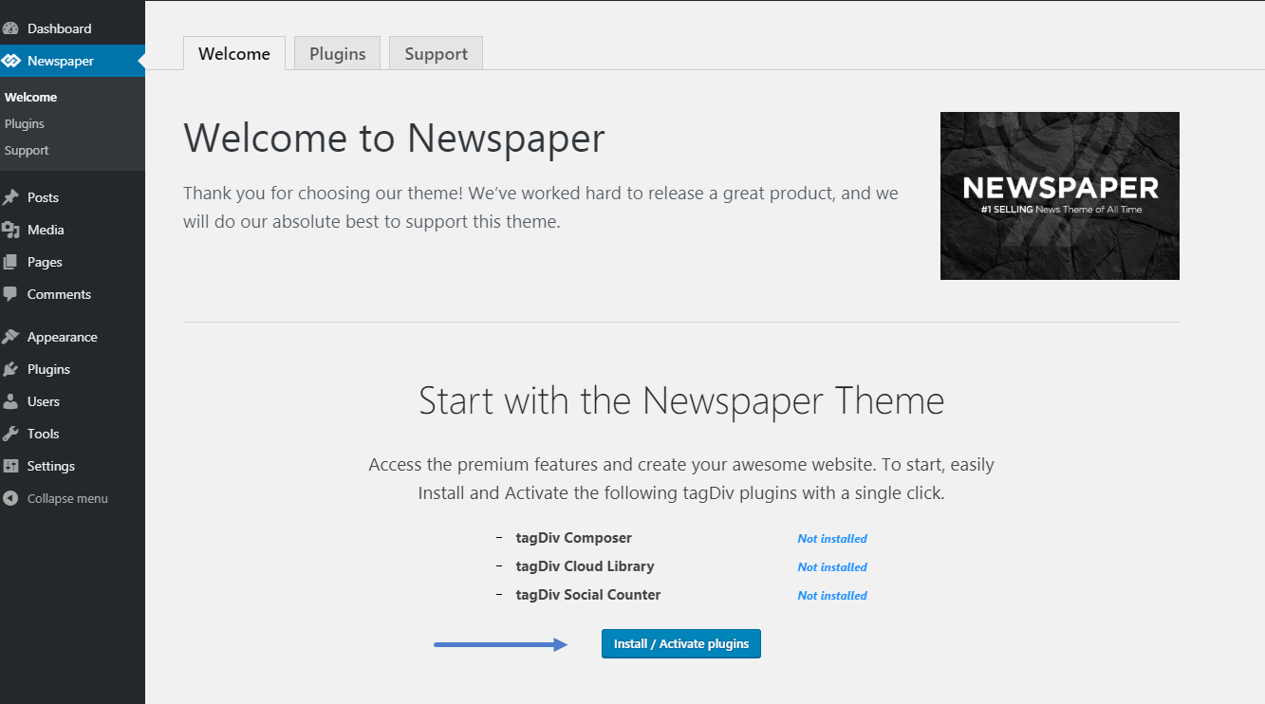The image size is (1265, 704).
Task: Collapse the admin sidebar menu
Action: [67, 498]
